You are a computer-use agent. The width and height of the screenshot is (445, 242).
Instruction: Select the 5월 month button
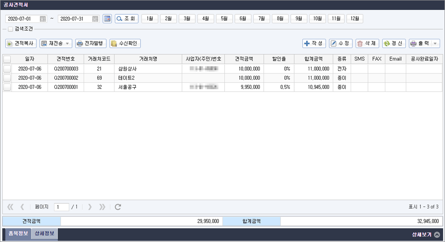[224, 19]
